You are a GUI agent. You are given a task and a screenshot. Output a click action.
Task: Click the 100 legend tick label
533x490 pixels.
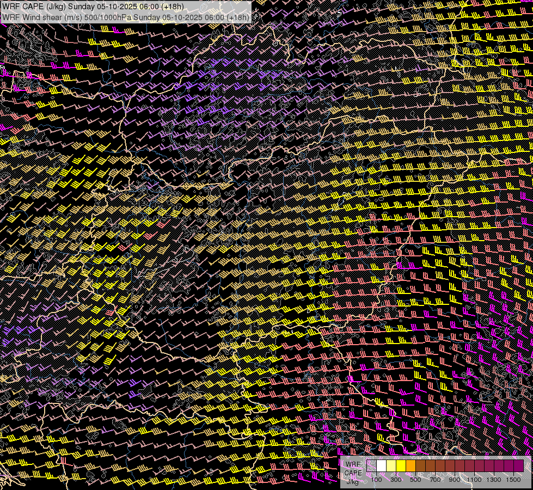click(x=376, y=480)
